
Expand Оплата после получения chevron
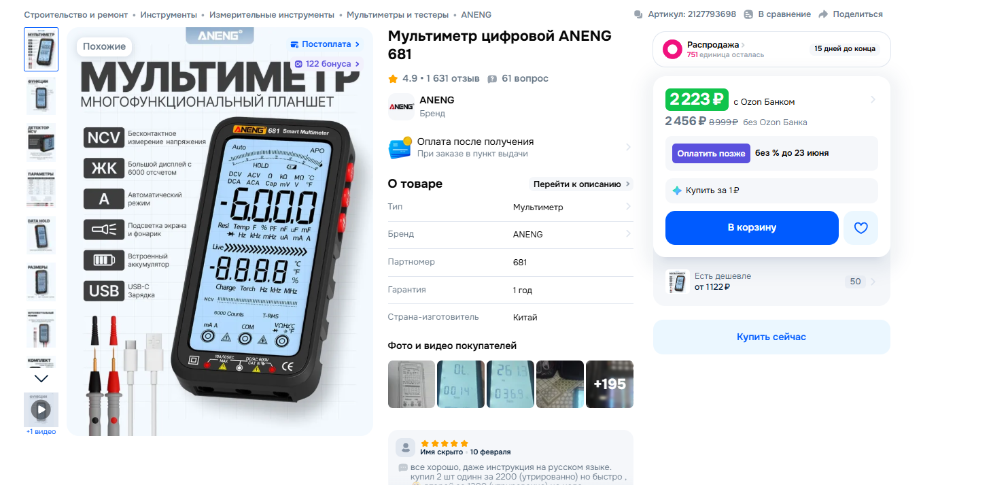pos(628,147)
